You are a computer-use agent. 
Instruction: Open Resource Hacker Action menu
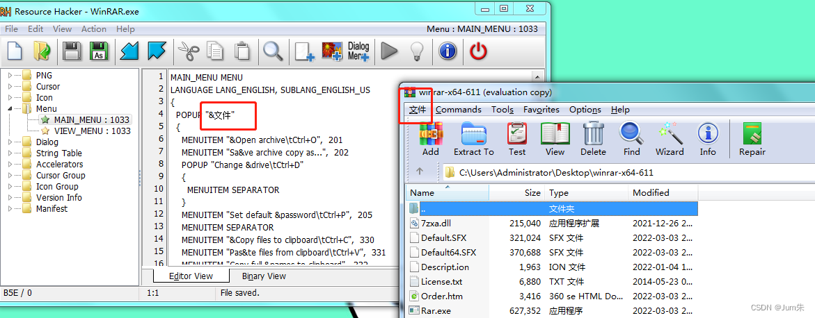94,29
